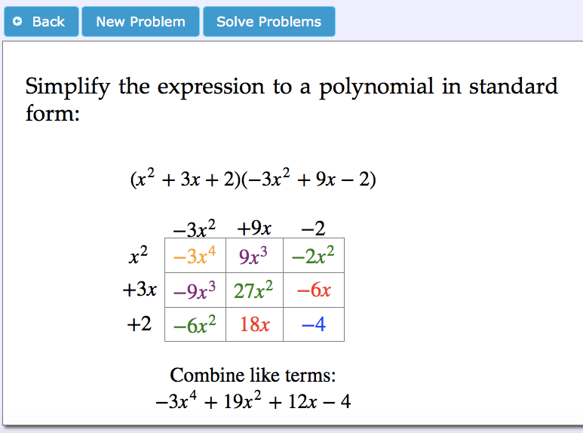Click the purple 9x³ cell in top row
The width and height of the screenshot is (583, 433).
[254, 256]
